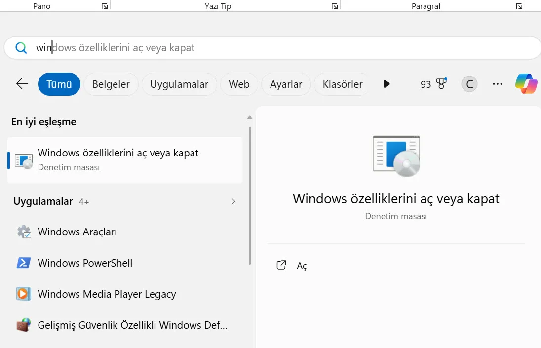Viewport: 541px width, 348px height.
Task: Open Windows Media Player Legacy
Action: (x=106, y=294)
